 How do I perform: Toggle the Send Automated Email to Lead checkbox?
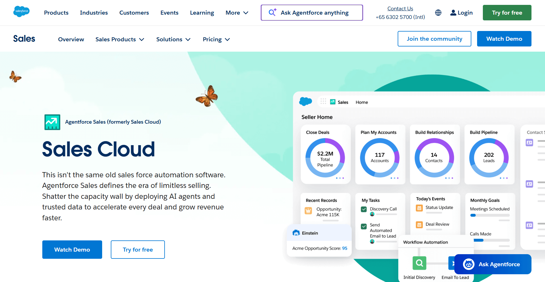364,226
